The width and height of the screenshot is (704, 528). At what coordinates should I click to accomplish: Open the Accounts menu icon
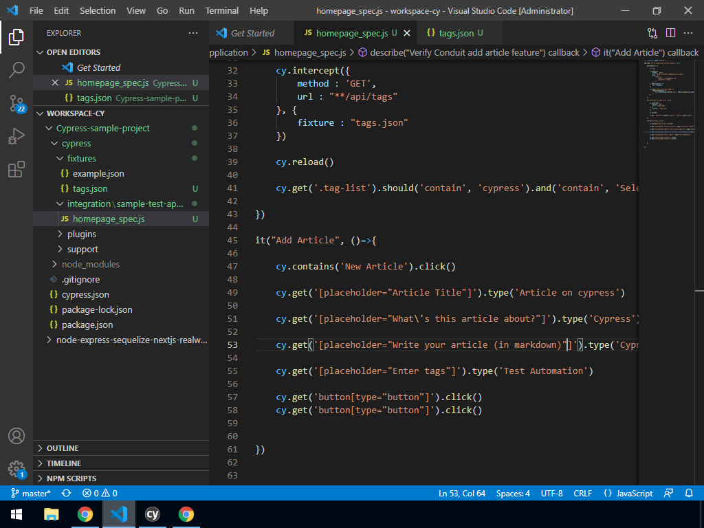16,436
